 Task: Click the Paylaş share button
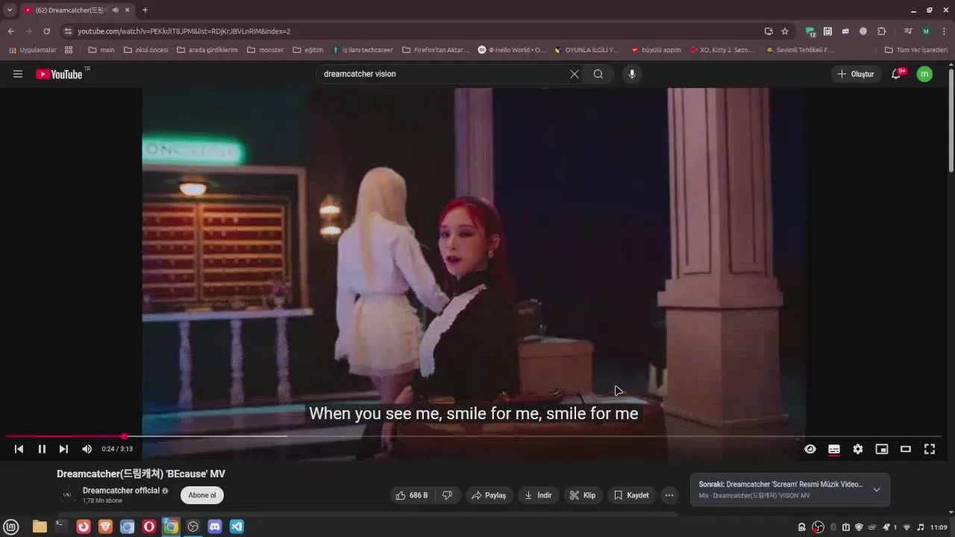click(x=489, y=495)
